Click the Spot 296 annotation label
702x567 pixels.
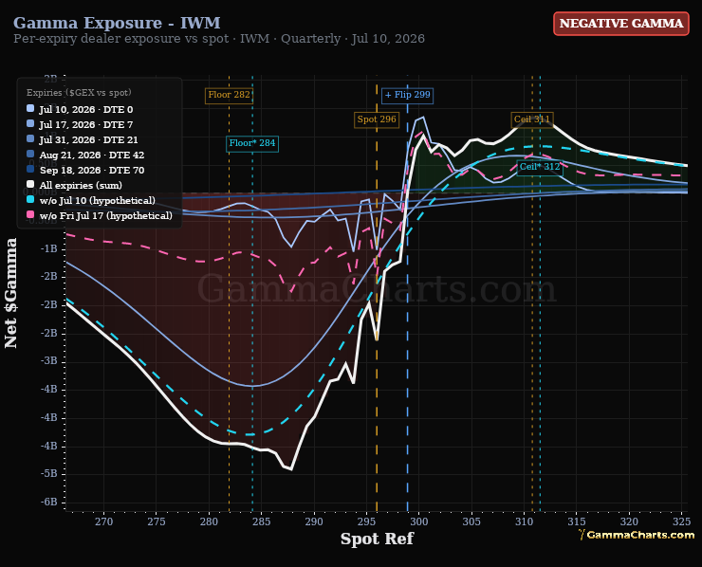click(377, 119)
